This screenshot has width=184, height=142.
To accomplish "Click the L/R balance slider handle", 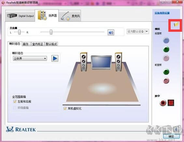I will (19, 32).
